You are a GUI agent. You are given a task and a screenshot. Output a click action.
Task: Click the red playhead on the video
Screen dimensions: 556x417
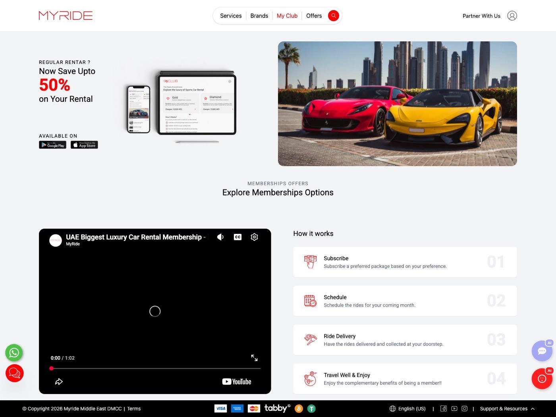pyautogui.click(x=51, y=369)
